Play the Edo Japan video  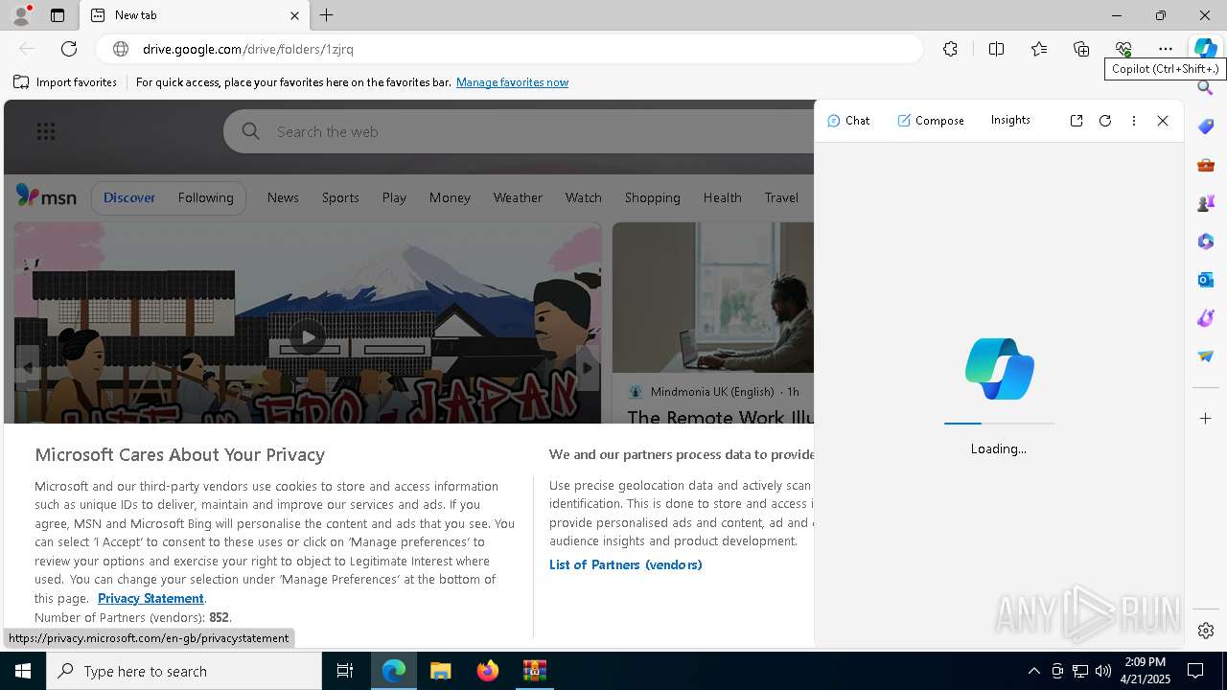click(307, 336)
